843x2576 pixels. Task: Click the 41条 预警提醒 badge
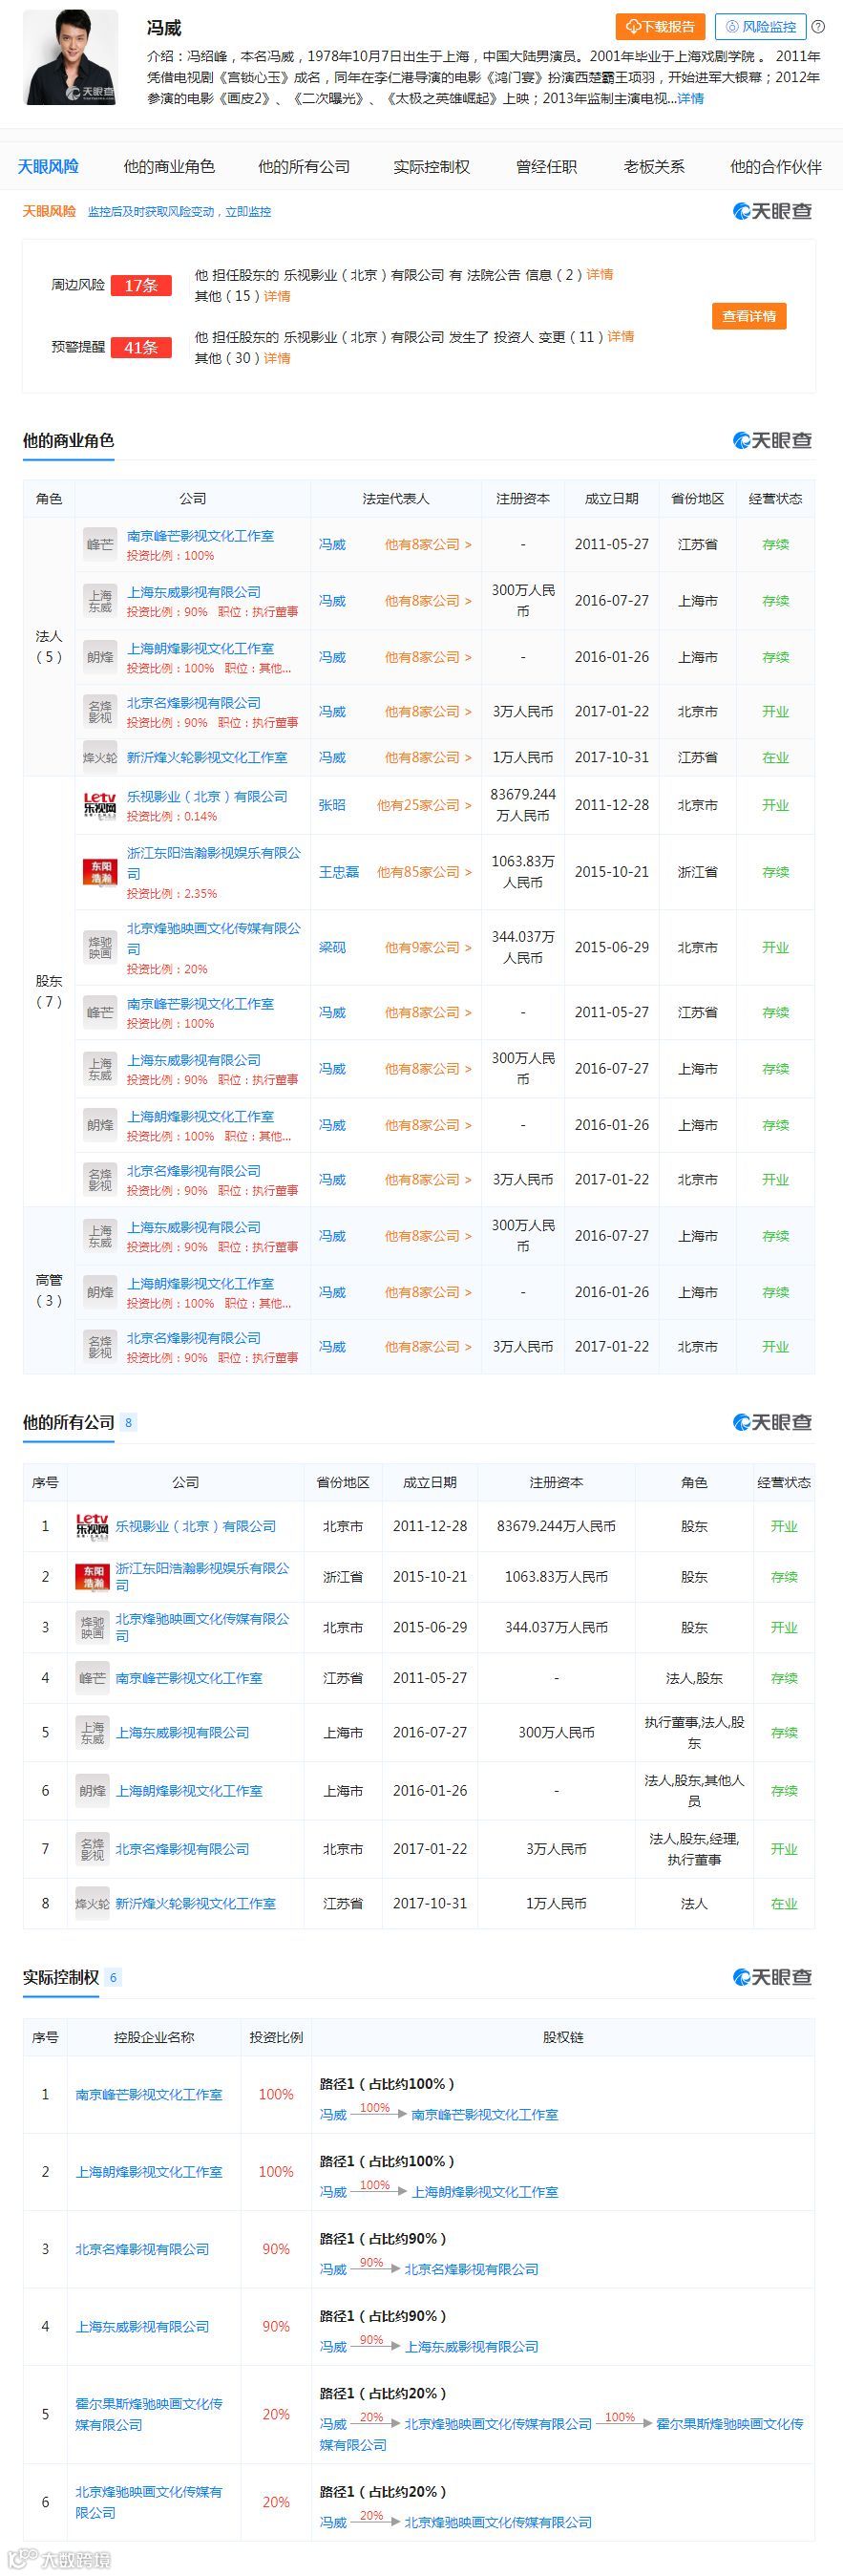pos(141,347)
